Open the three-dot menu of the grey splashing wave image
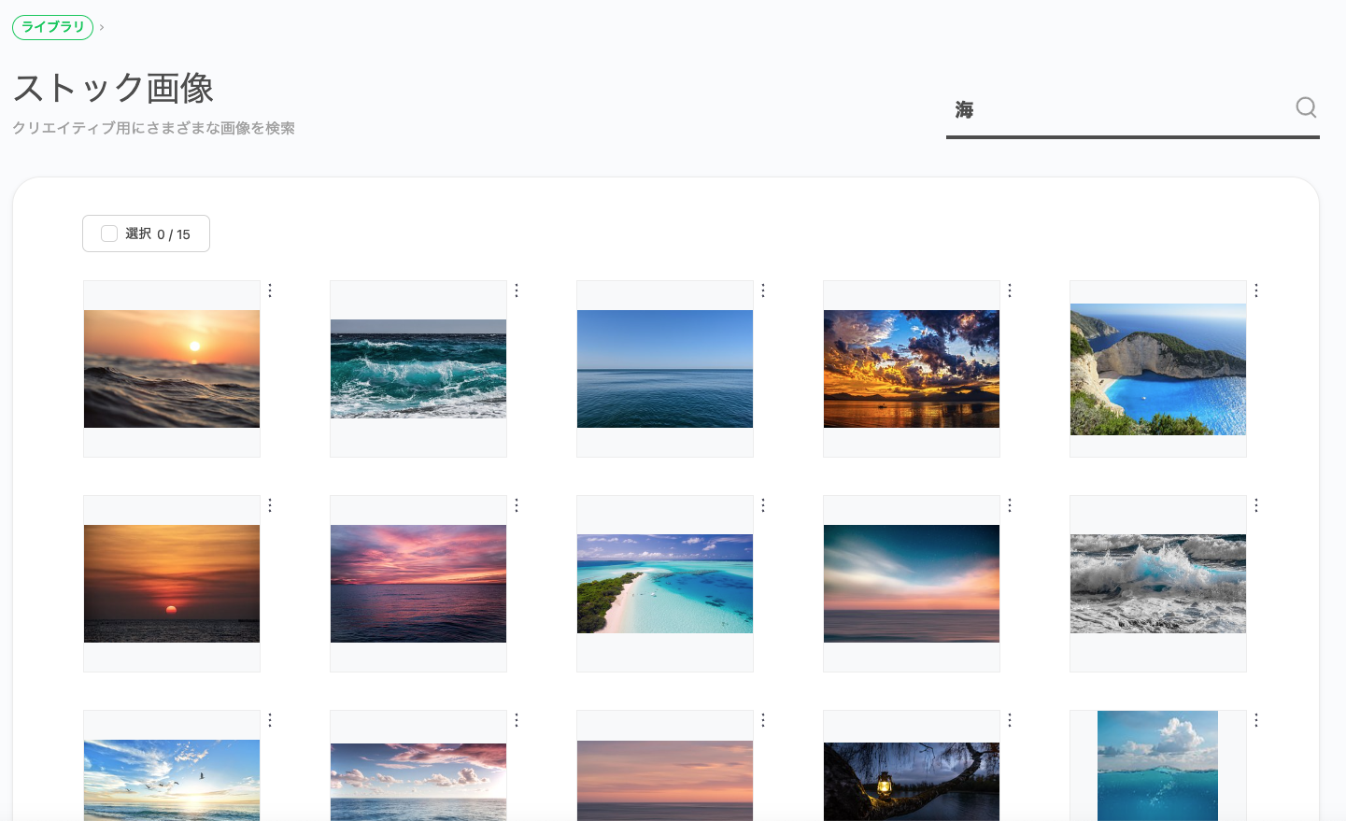 coord(1256,505)
